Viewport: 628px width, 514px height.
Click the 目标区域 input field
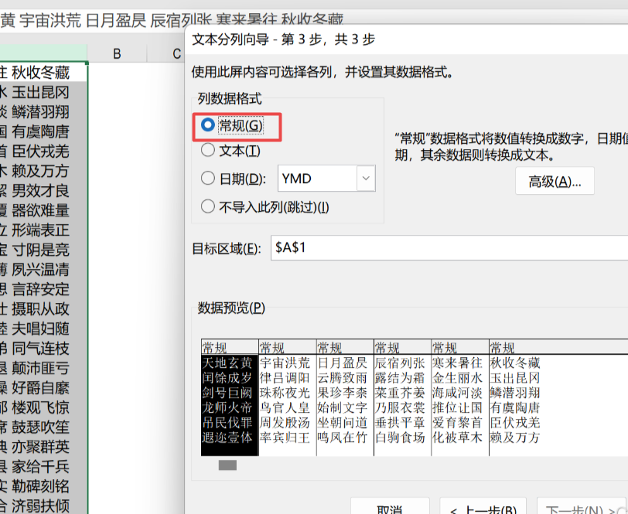(x=449, y=248)
